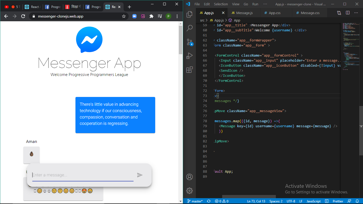363x204 pixels.
Task: Open the Chrome three-dot menu
Action: [x=177, y=16]
